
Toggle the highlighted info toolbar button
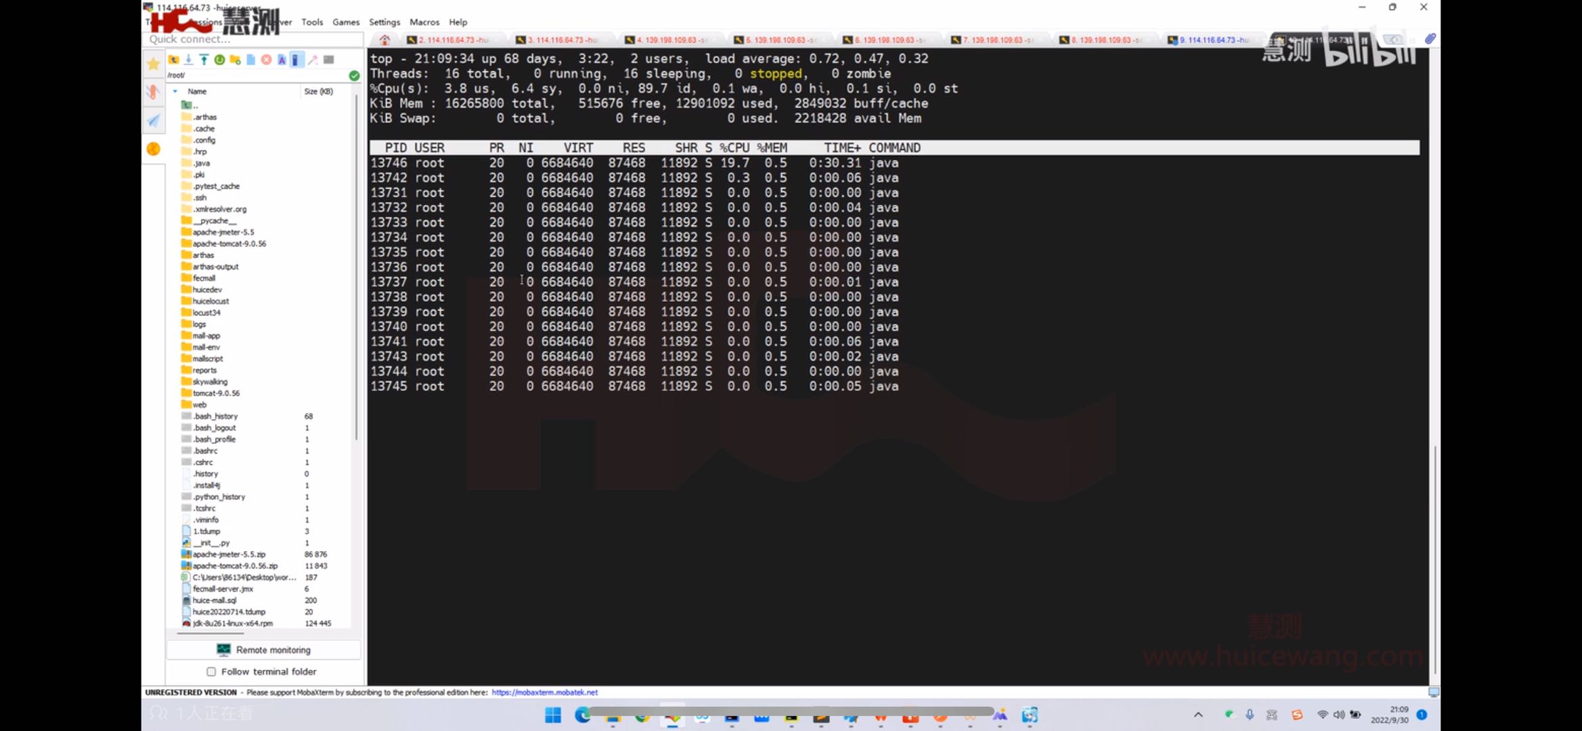point(296,60)
